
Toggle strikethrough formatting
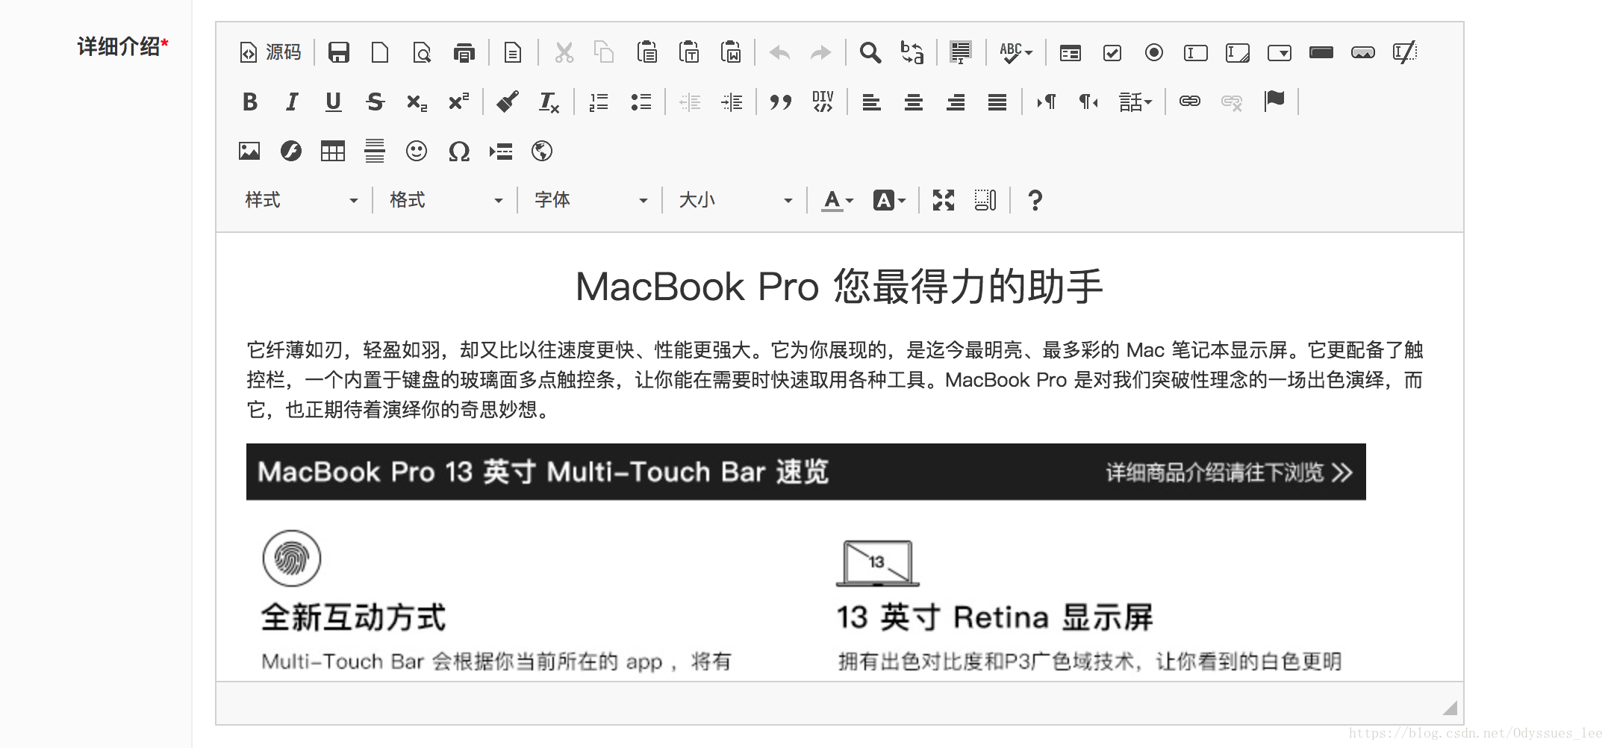(376, 102)
